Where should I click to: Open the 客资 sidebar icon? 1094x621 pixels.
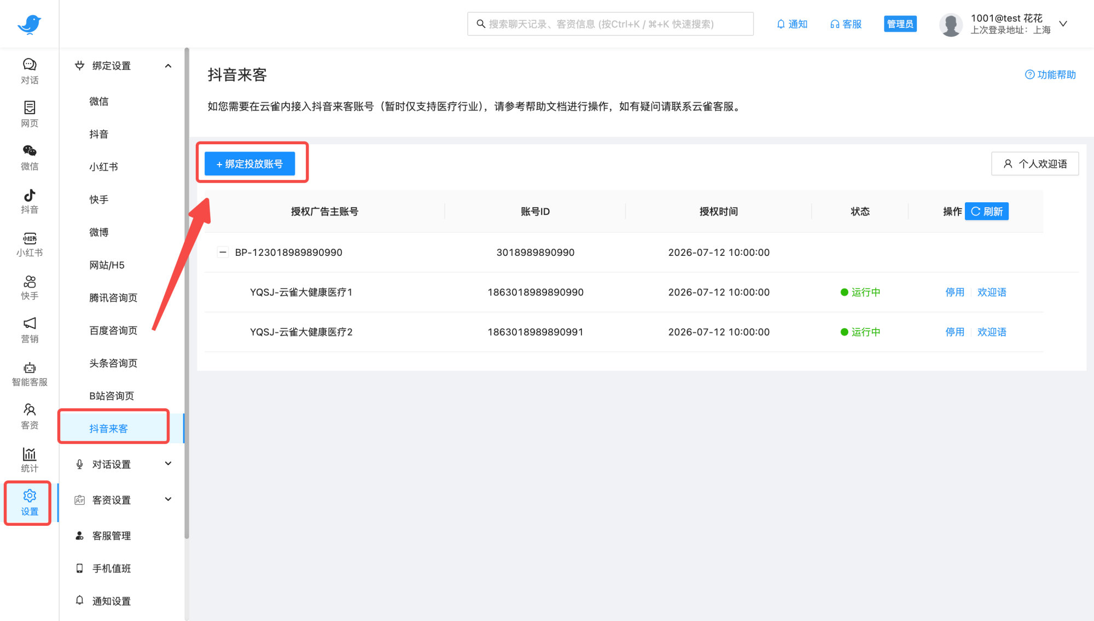[x=30, y=417]
